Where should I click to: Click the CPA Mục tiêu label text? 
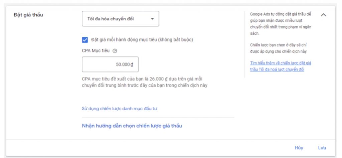[96, 51]
